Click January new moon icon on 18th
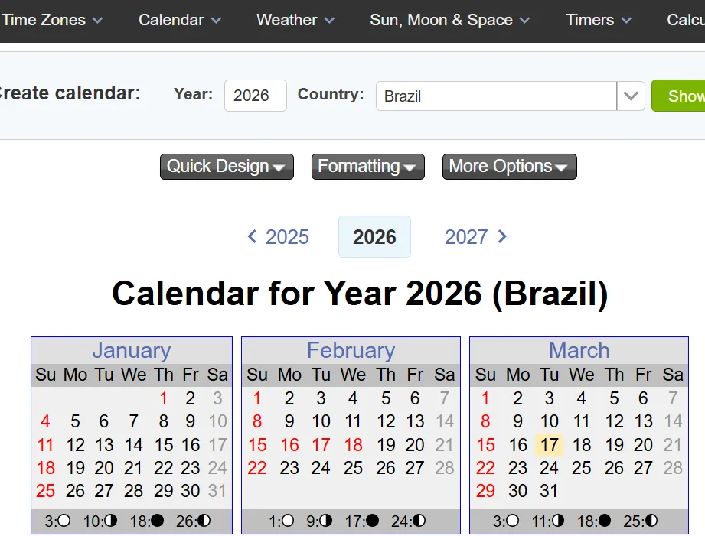This screenshot has height=536, width=705. point(157,521)
